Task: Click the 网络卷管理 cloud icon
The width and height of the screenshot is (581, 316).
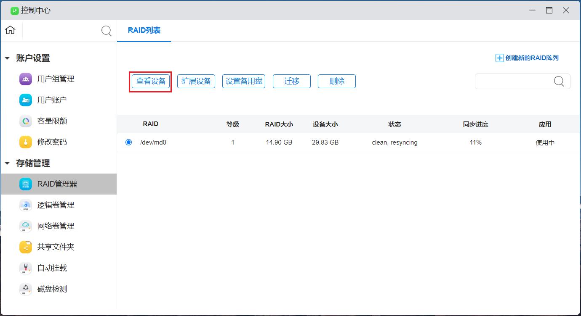Action: coord(26,226)
